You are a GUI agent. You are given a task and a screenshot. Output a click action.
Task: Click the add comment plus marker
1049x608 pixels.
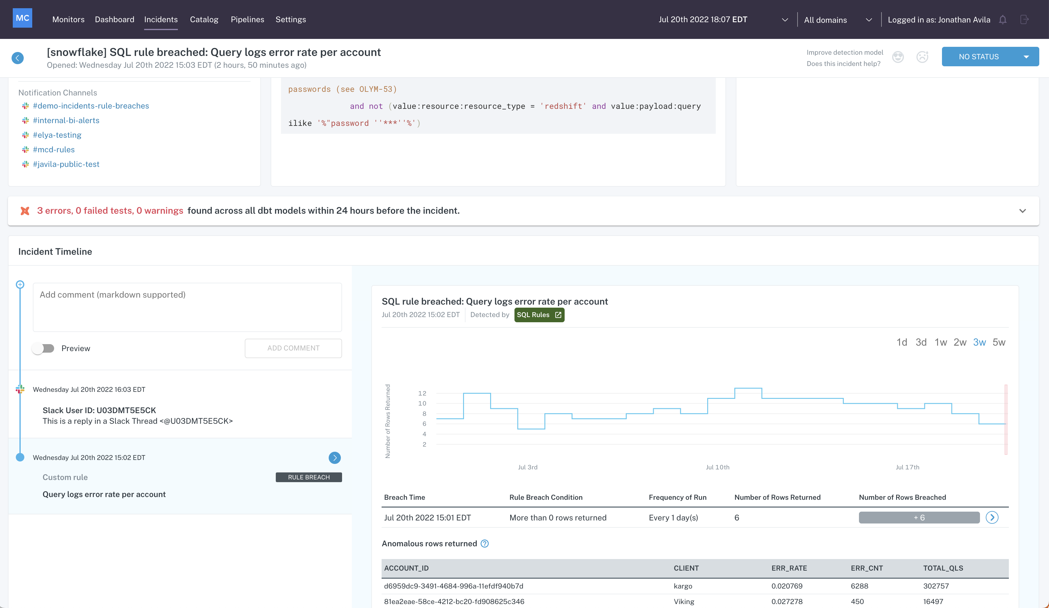point(20,285)
